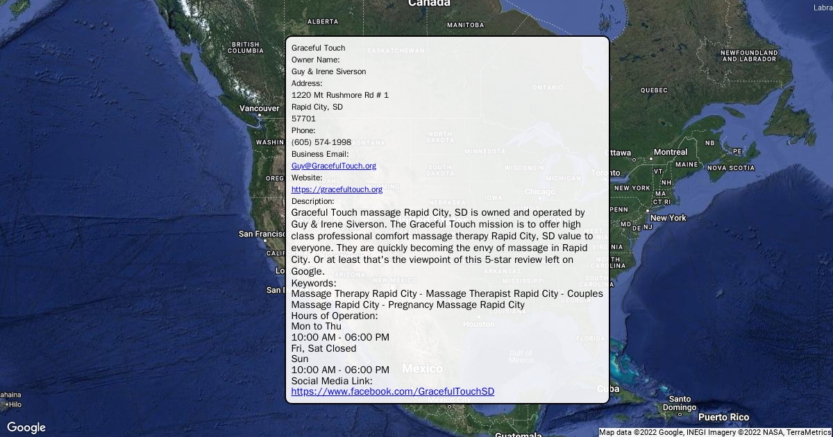Click the 'Website:' label
833x437 pixels.
[x=307, y=178]
